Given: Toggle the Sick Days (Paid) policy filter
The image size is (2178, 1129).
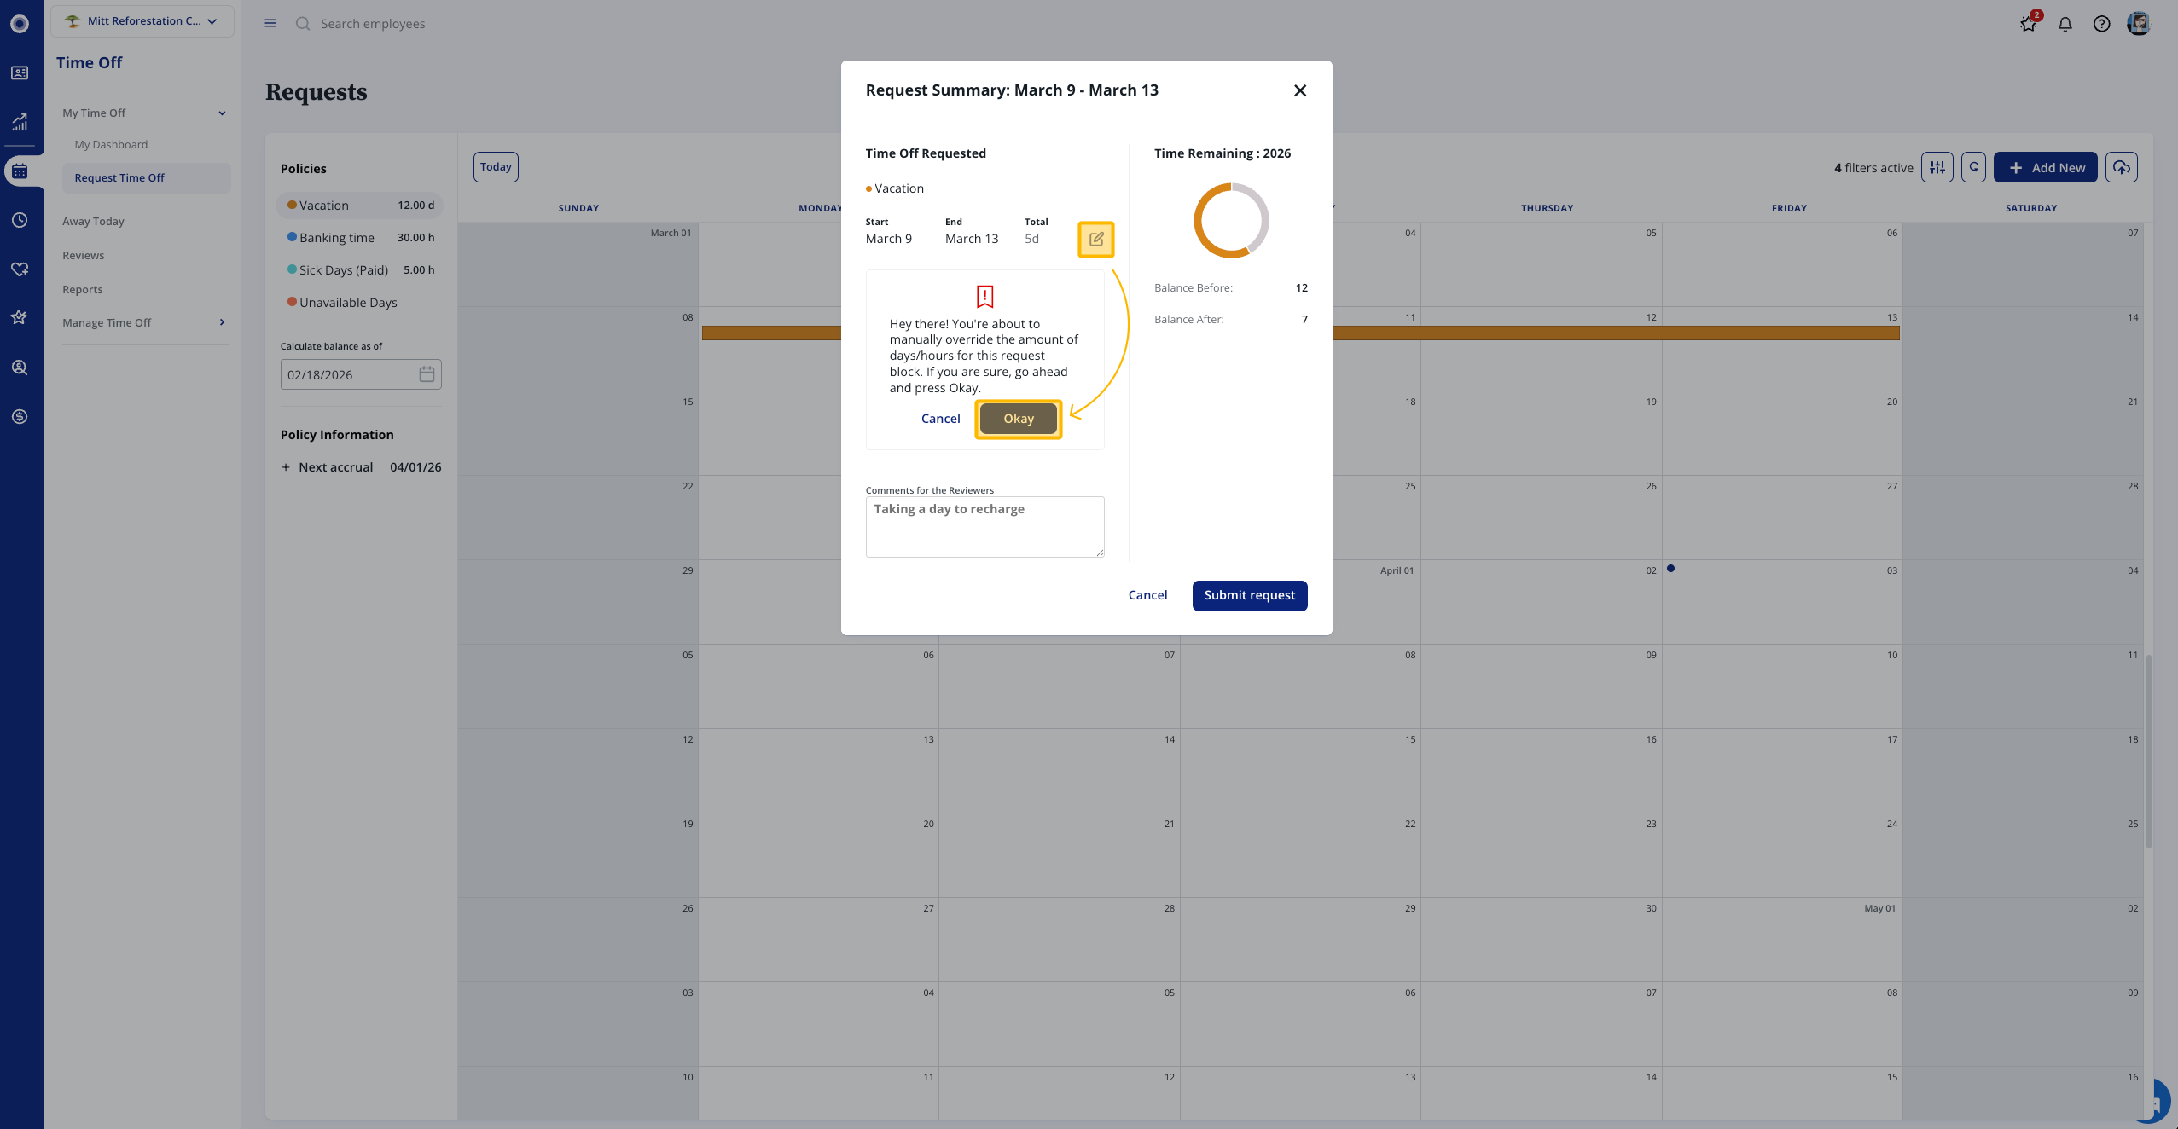Looking at the screenshot, I should (x=360, y=270).
